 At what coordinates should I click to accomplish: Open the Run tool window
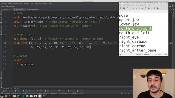(11, 91)
